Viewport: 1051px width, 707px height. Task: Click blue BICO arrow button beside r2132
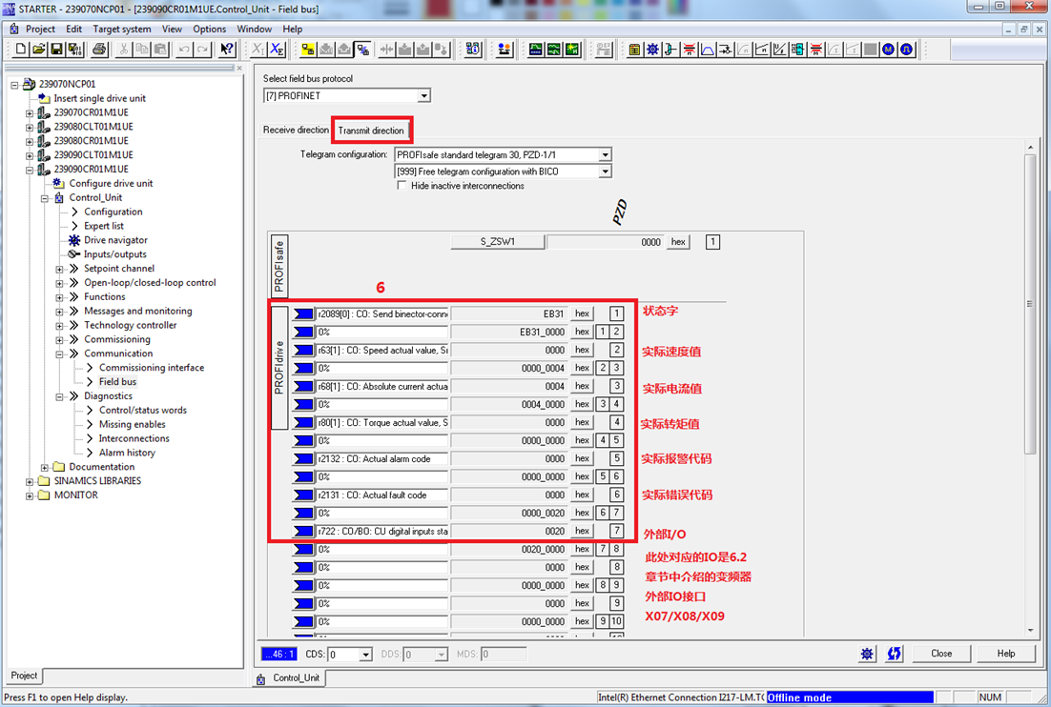point(303,458)
